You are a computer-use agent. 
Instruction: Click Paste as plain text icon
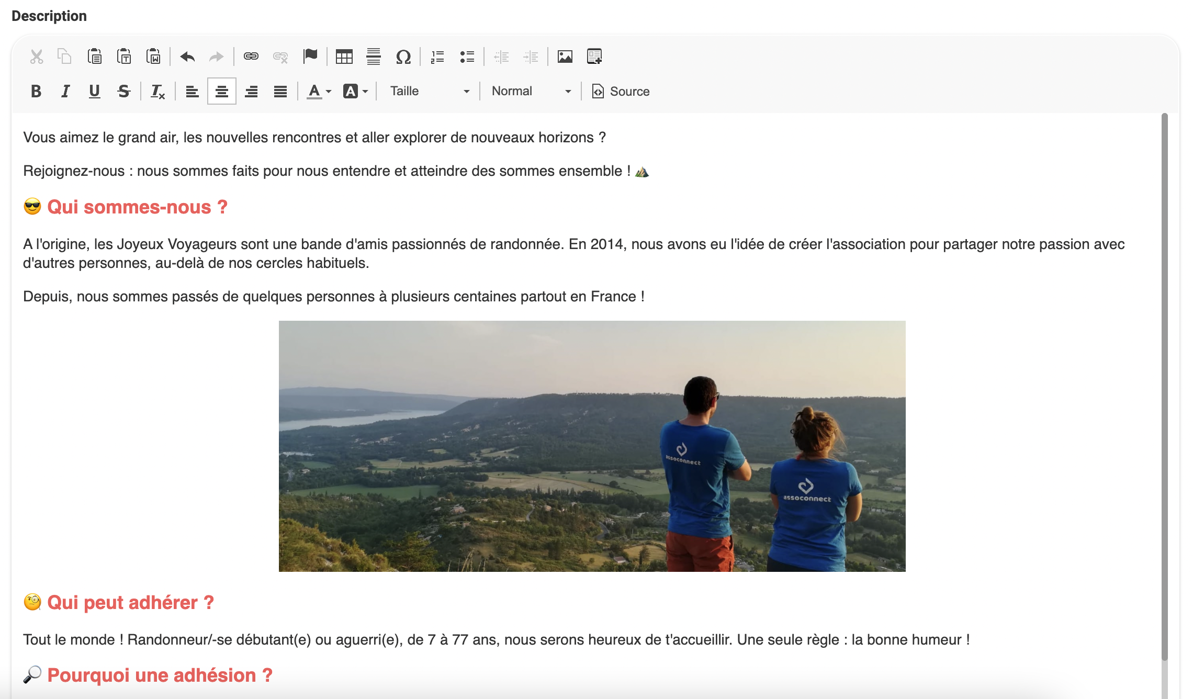[124, 57]
